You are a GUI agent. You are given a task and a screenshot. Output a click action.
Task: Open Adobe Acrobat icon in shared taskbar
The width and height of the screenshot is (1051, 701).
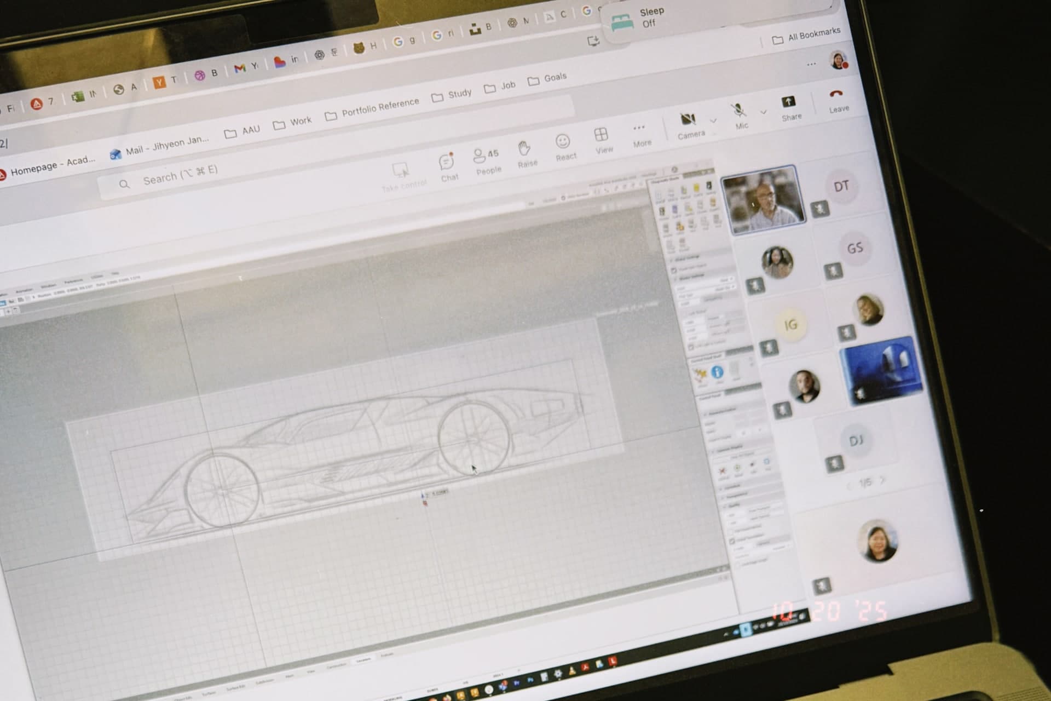[585, 667]
